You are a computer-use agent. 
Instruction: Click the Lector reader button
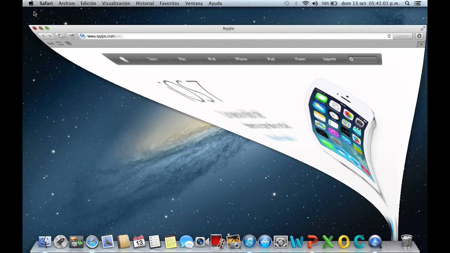403,36
